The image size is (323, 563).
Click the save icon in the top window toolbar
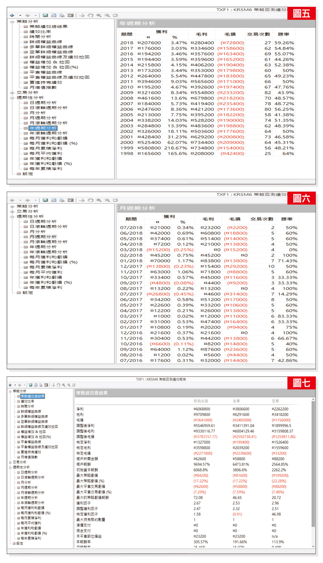(45, 15)
